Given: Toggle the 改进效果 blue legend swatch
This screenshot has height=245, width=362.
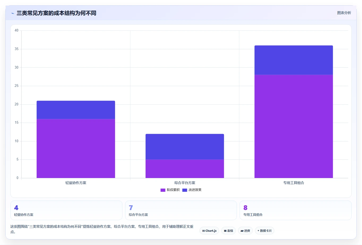Looking at the screenshot, I should 185,190.
